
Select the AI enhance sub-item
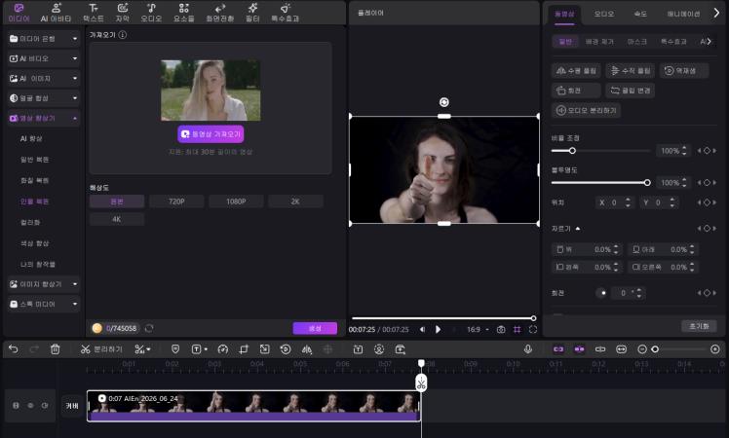pos(31,138)
